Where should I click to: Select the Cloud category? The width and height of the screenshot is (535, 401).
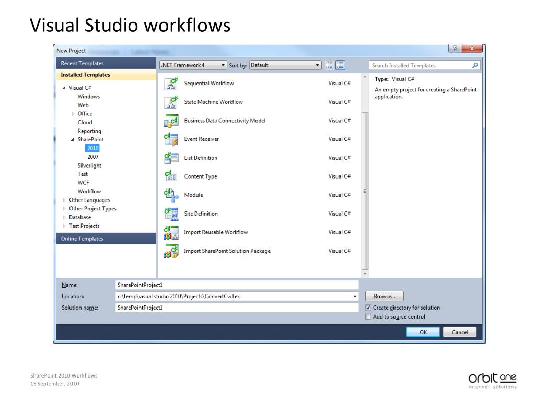click(85, 122)
